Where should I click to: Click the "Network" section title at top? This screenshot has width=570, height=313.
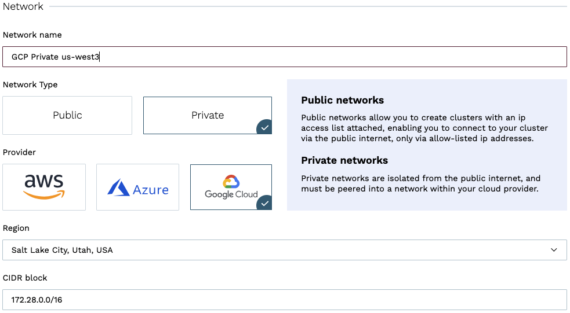pyautogui.click(x=23, y=6)
